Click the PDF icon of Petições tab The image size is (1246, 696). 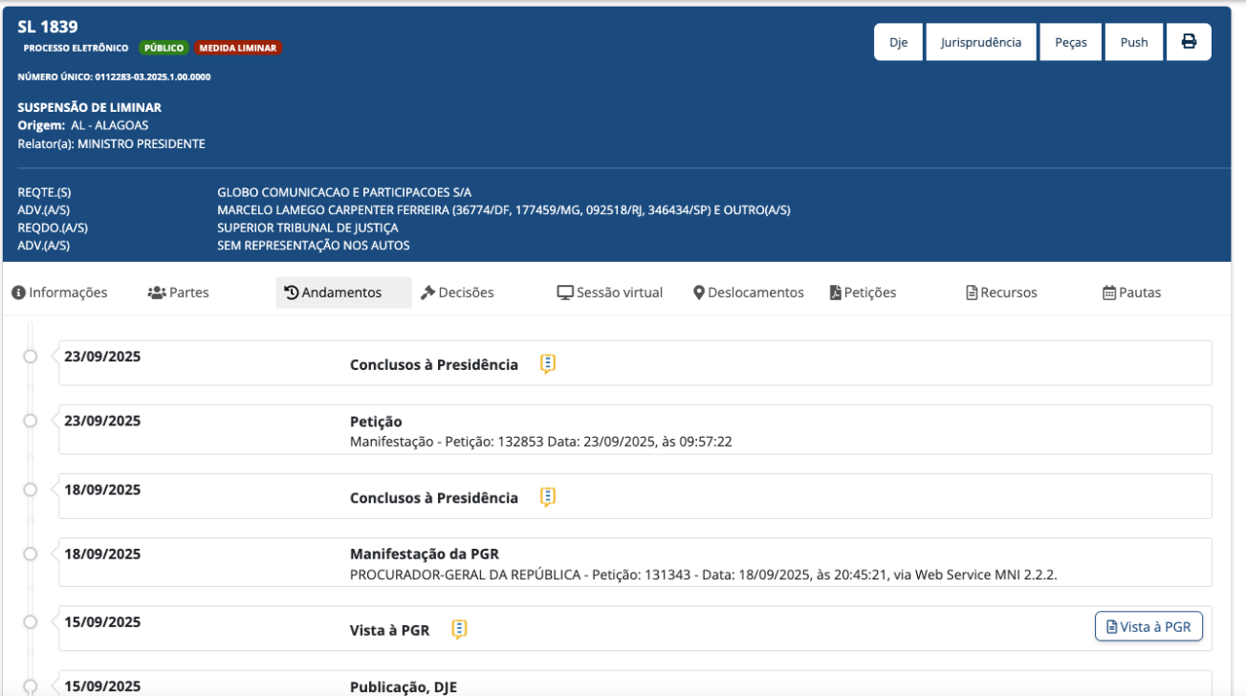835,293
